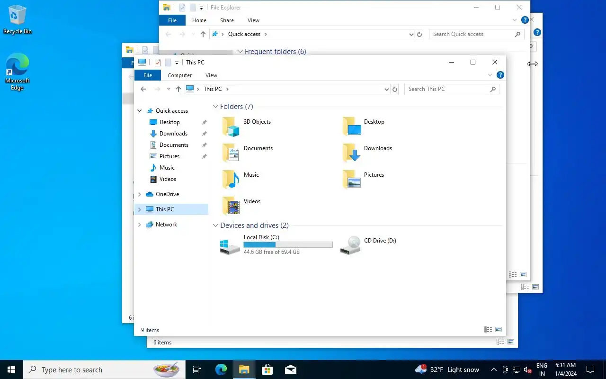This screenshot has width=606, height=379.
Task: Click the muted volume tray icon
Action: 528,370
